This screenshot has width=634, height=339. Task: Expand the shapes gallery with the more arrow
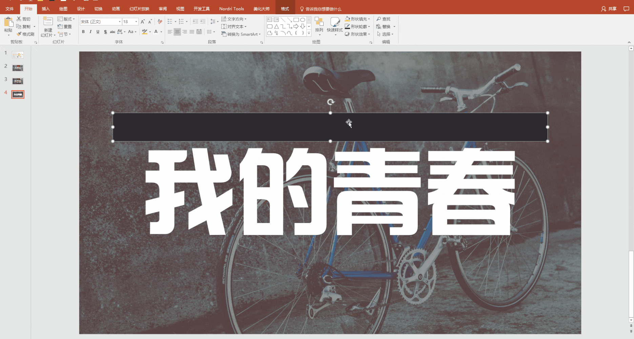coord(309,33)
